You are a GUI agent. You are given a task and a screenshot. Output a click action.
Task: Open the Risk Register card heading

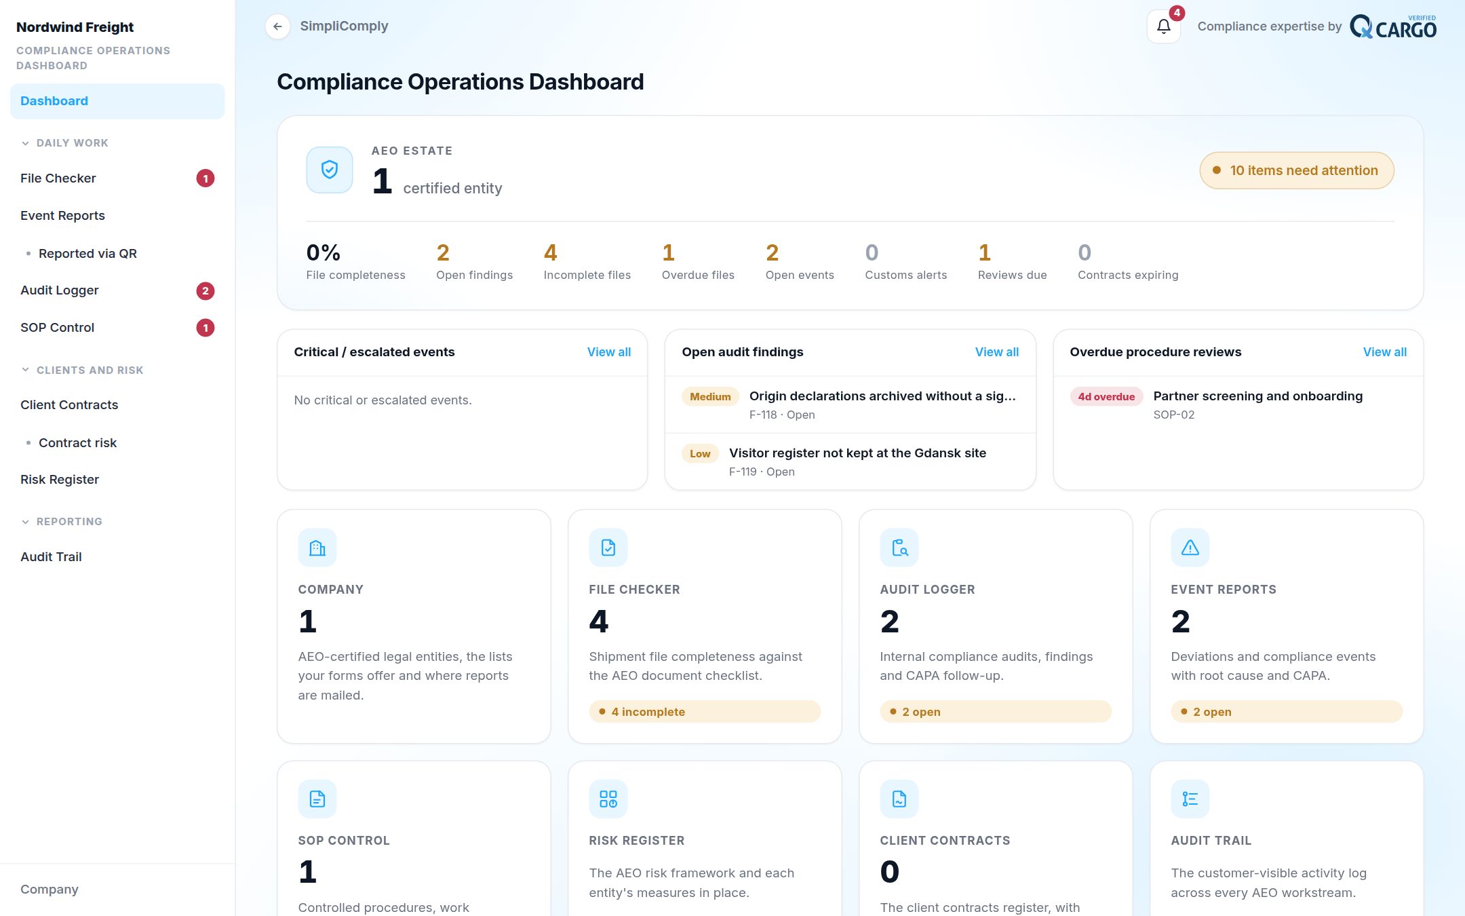coord(637,841)
